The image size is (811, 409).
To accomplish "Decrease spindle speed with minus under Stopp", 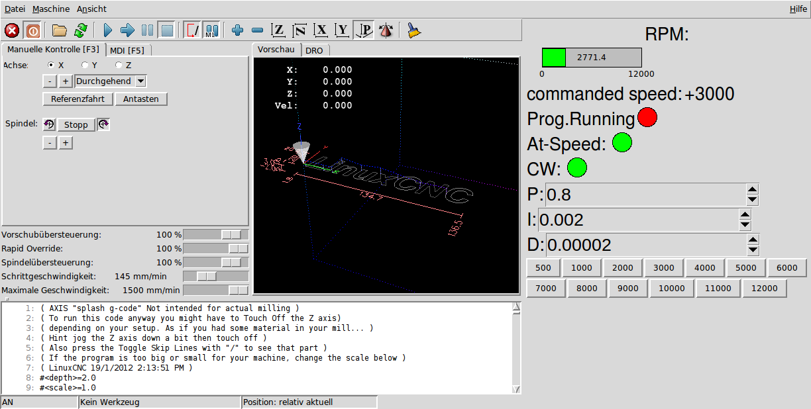I will tap(50, 143).
